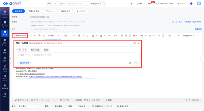Click the more options vertical dots icon
This screenshot has width=204, height=111.
[199, 36]
